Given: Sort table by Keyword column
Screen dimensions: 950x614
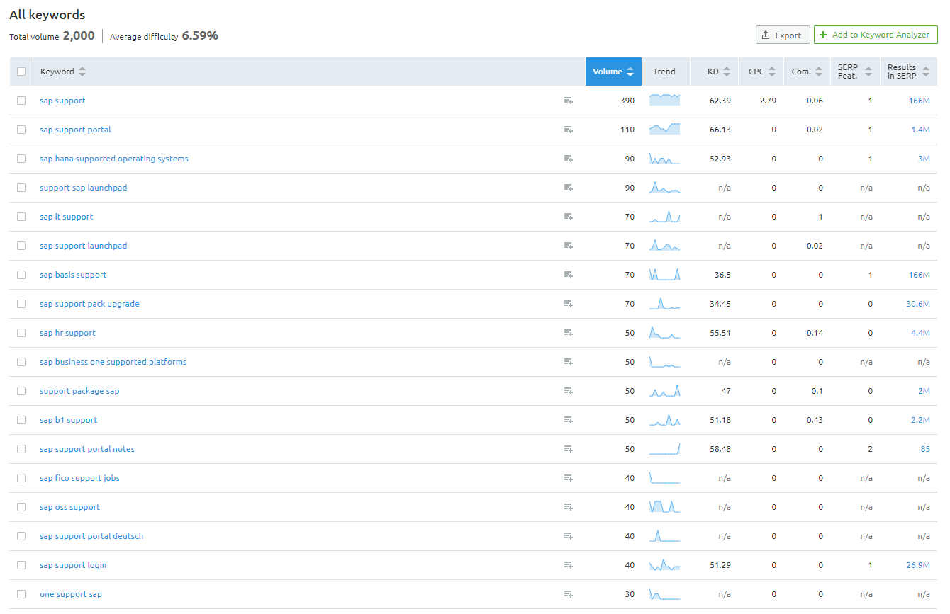Looking at the screenshot, I should click(63, 72).
